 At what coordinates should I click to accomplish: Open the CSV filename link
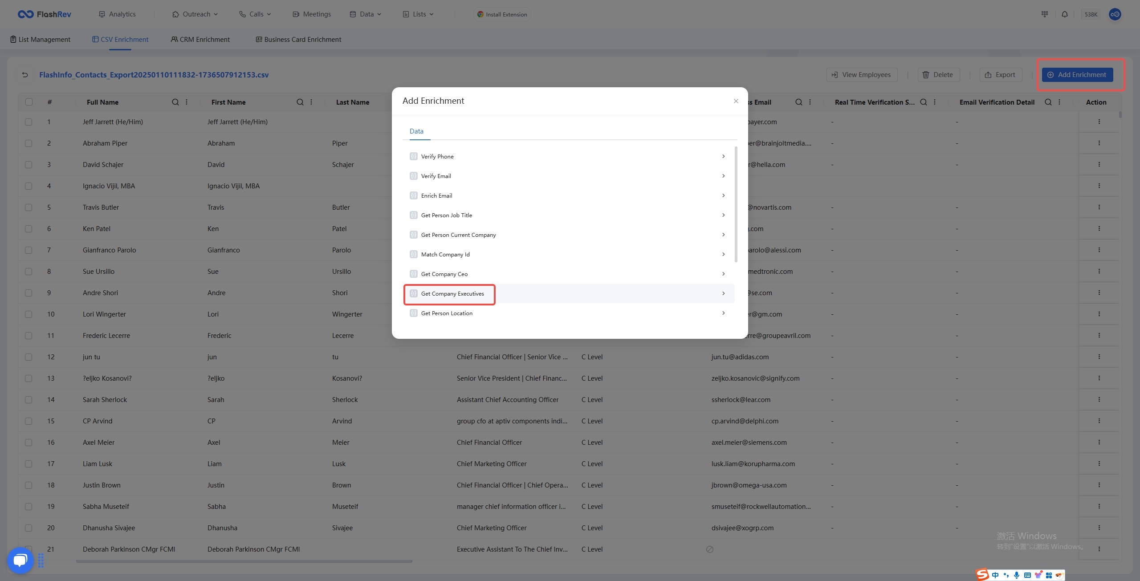coord(154,75)
